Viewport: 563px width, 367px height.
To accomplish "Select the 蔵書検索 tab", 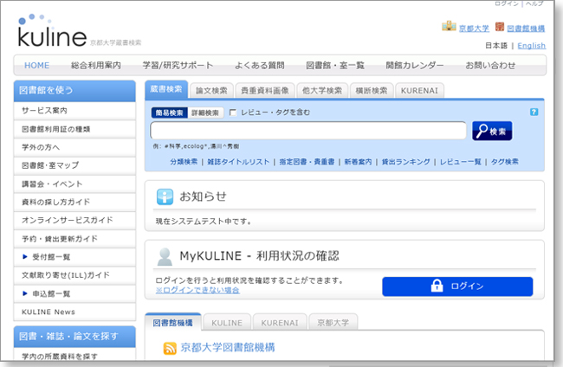I will (x=166, y=89).
